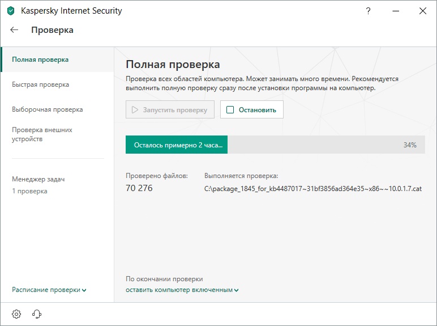Go to Проверка внешних устройств
Image resolution: width=437 pixels, height=326 pixels.
coord(42,134)
